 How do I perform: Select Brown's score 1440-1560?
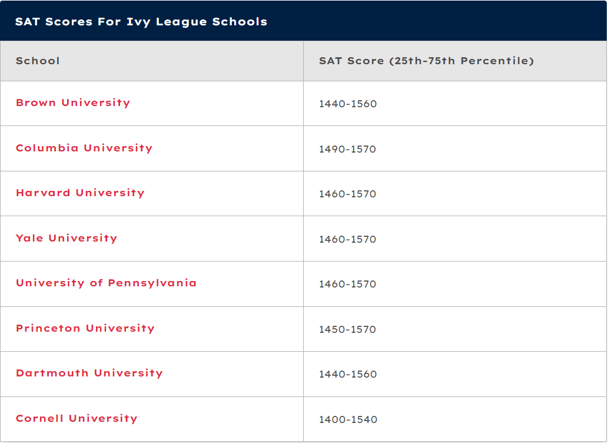click(348, 104)
